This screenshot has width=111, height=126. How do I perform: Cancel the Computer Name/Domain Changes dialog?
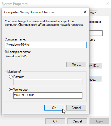coord(76,108)
